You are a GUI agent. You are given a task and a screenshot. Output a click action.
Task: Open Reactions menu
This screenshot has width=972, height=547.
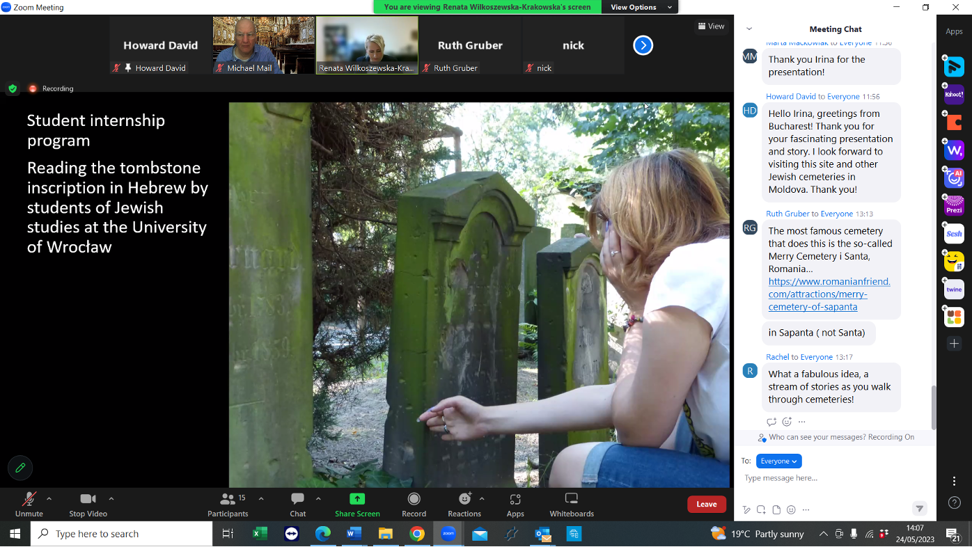tap(464, 505)
